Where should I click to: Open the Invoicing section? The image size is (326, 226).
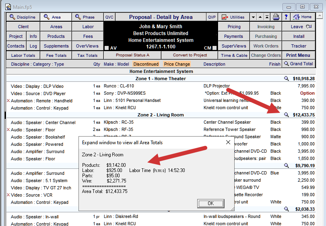point(266,27)
